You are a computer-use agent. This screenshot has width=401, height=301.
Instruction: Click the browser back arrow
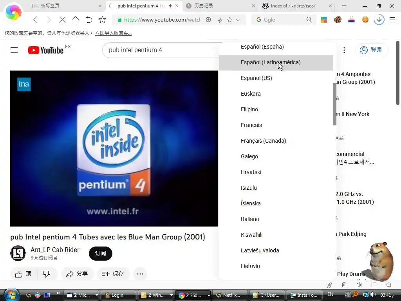coord(36,20)
